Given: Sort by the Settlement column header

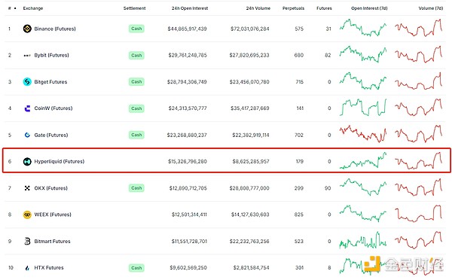Looking at the screenshot, I should click(134, 8).
